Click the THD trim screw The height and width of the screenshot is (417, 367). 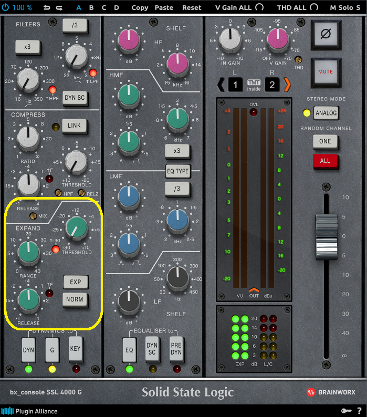pos(298,59)
